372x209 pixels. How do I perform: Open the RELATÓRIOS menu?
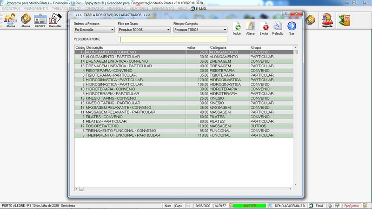[x=139, y=8]
